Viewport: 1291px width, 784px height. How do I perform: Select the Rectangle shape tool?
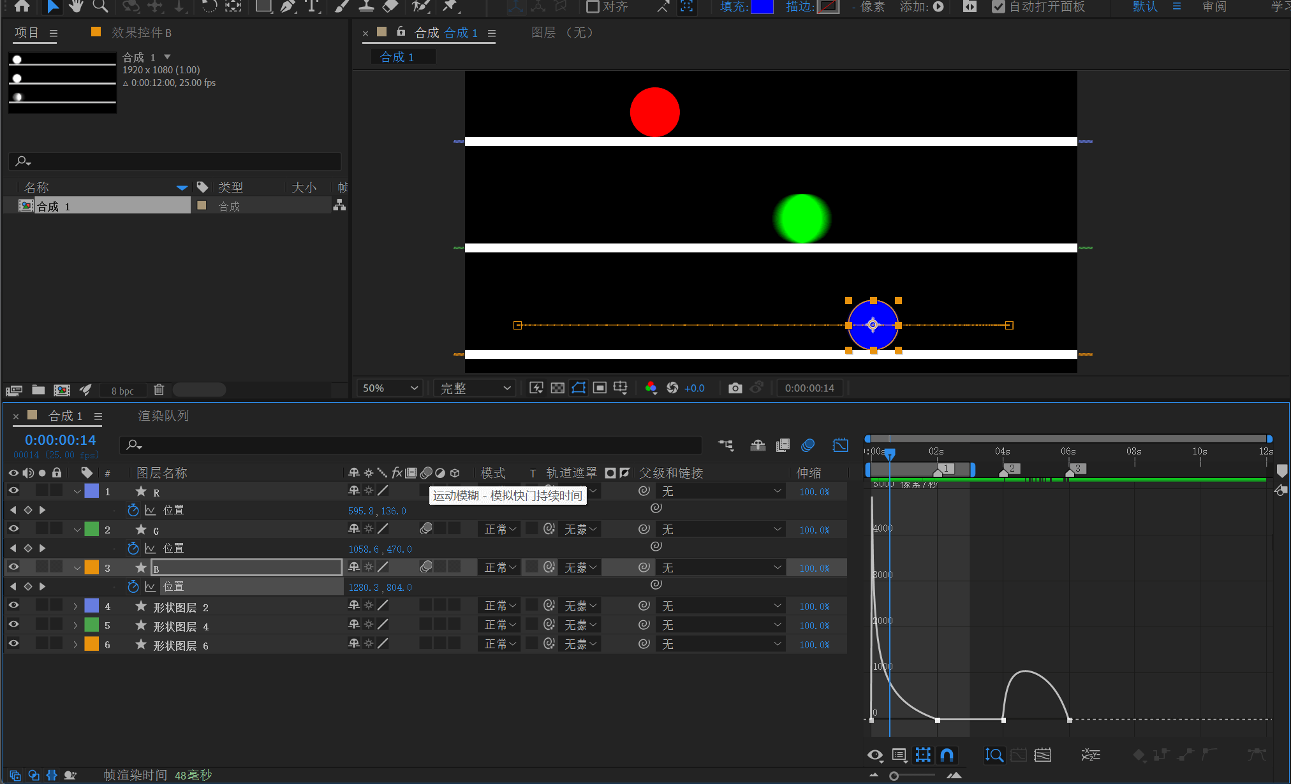(263, 6)
